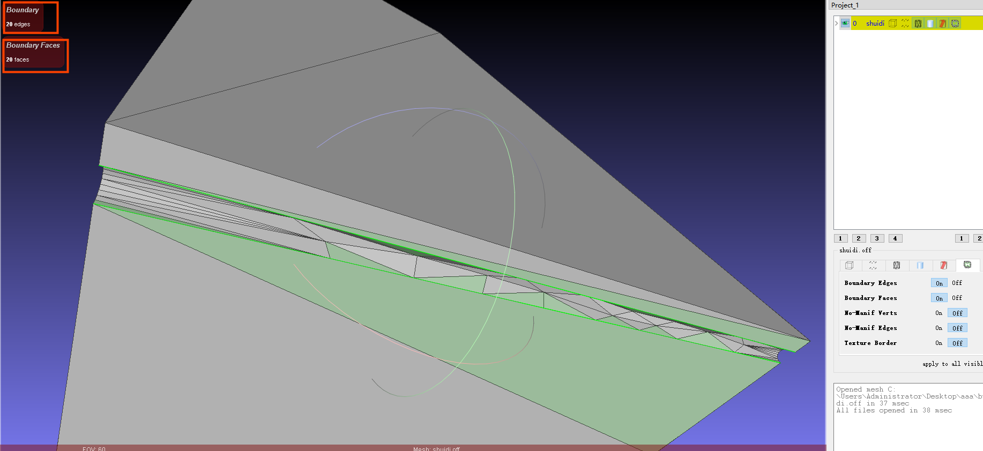The height and width of the screenshot is (451, 983).
Task: Turn No-Manif Verts Off
Action: [x=957, y=313]
